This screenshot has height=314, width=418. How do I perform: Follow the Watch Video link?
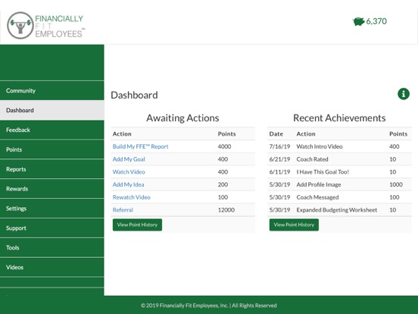click(129, 172)
